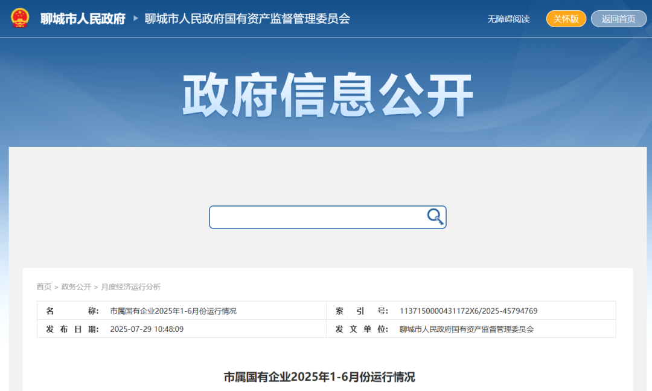The width and height of the screenshot is (652, 391).
Task: Click the 发布日期 label cell
Action: pyautogui.click(x=72, y=329)
